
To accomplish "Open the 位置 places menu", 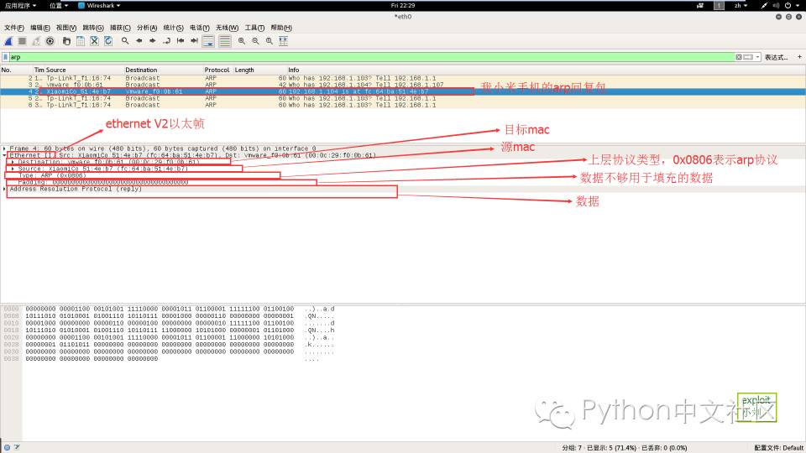I will click(59, 6).
